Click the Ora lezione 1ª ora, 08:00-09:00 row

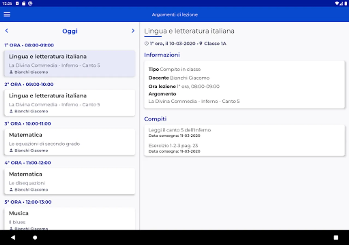coord(184,86)
